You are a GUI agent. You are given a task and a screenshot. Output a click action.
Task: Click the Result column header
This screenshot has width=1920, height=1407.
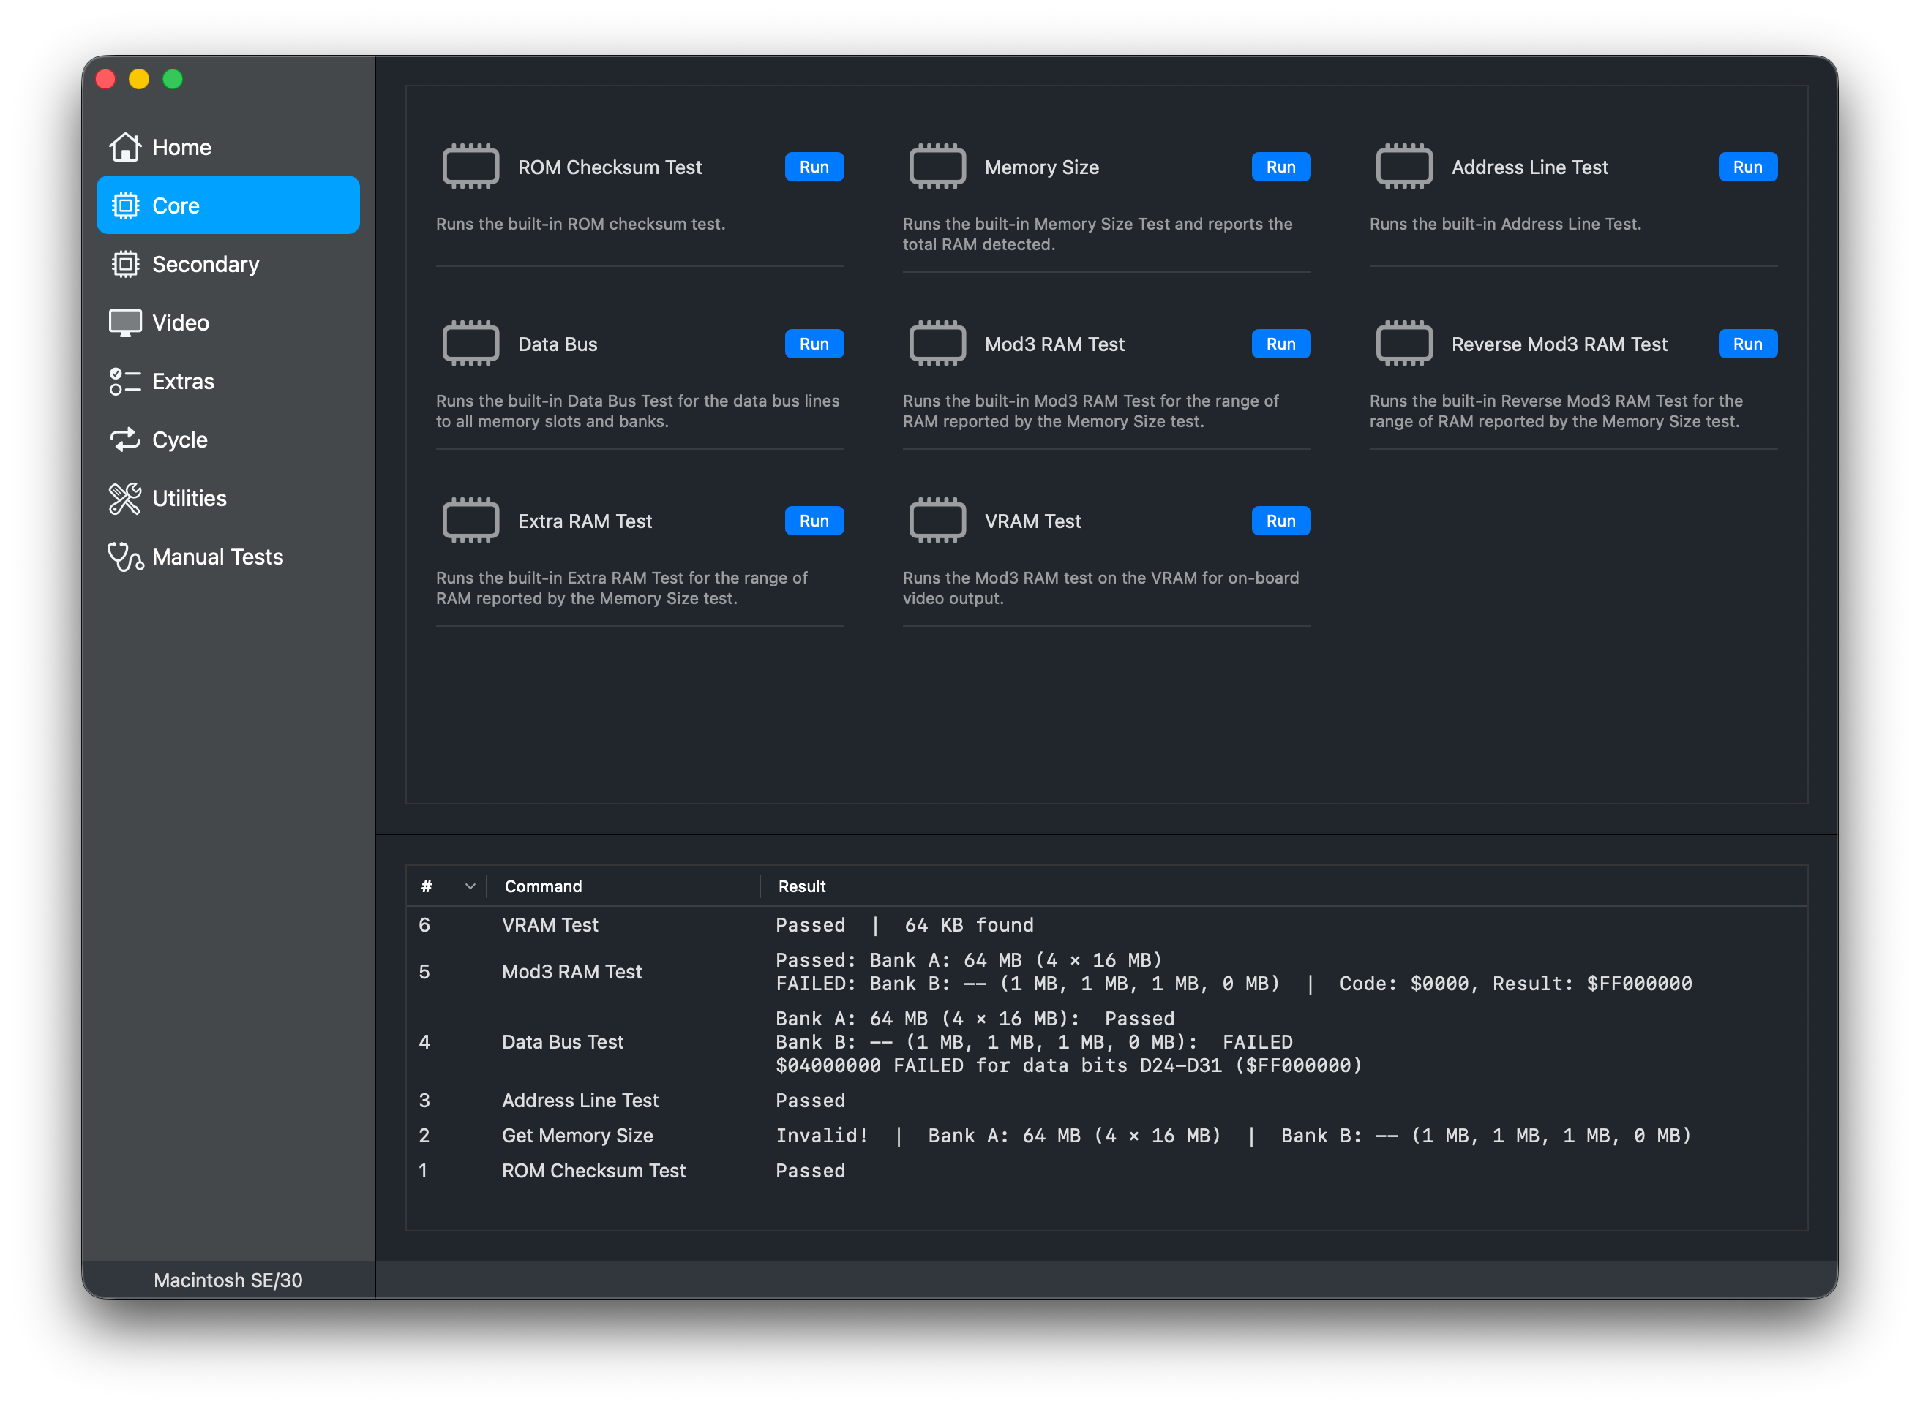click(801, 886)
